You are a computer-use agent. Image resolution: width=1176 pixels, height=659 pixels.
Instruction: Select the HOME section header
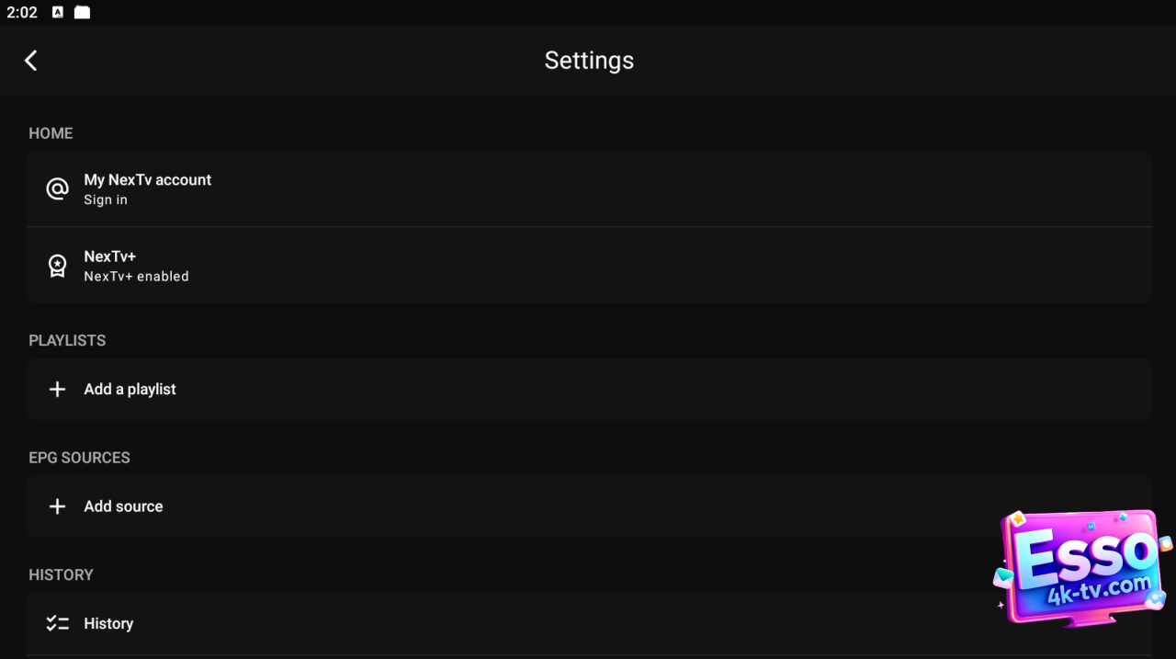point(51,133)
